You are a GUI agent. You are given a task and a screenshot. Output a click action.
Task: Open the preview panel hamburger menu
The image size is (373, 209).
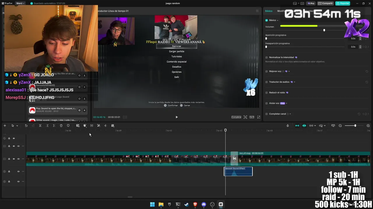tap(257, 11)
